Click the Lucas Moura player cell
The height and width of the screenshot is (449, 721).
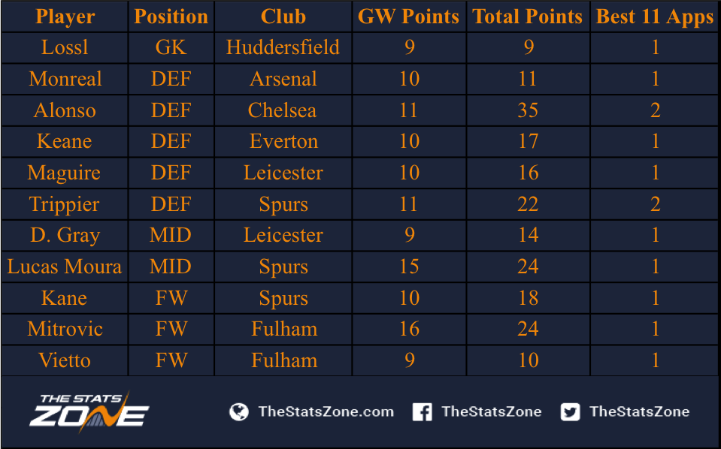click(x=65, y=267)
